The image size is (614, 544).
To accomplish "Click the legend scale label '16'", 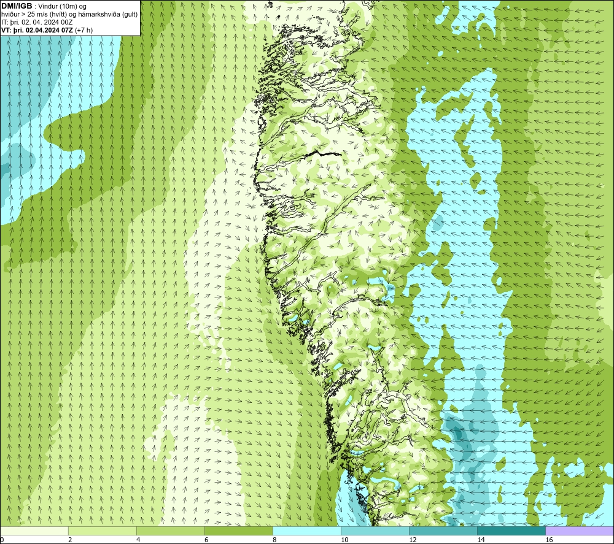I will pyautogui.click(x=548, y=540).
